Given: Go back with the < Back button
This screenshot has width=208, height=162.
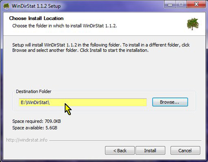Looking at the screenshot, I should 120,150.
